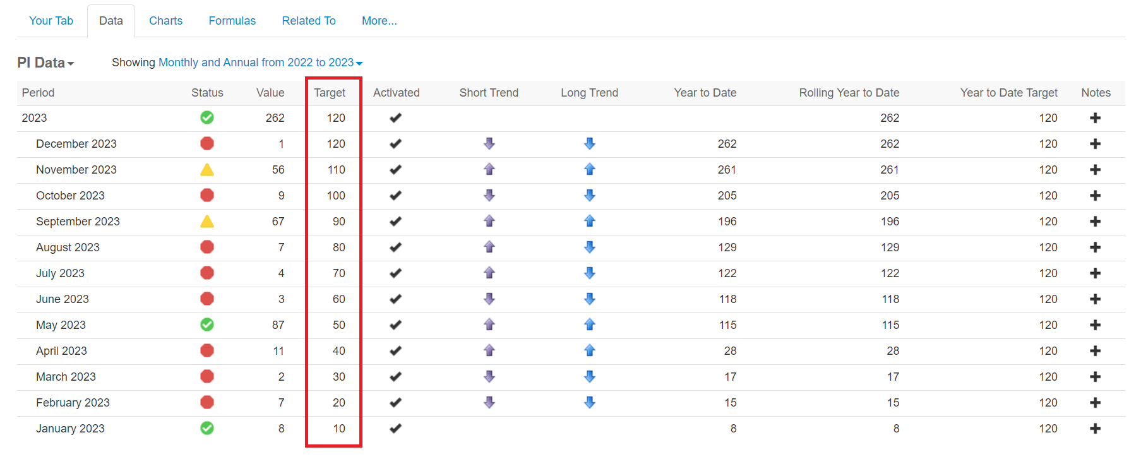Open the Related To tab
This screenshot has width=1141, height=464.
click(x=309, y=21)
